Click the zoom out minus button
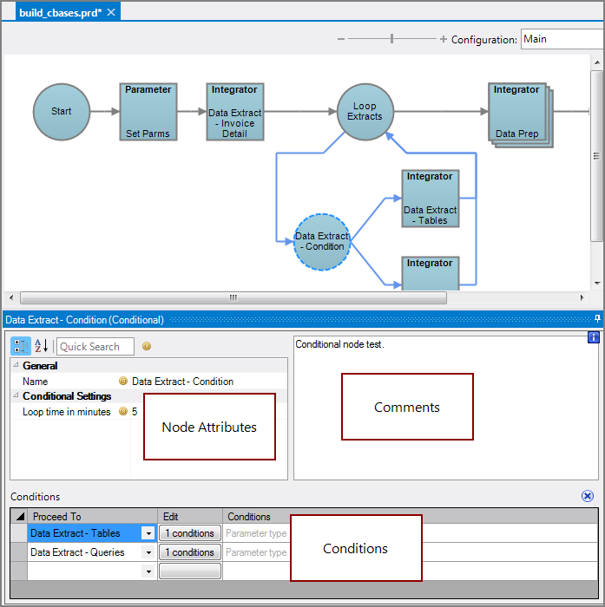 point(341,39)
